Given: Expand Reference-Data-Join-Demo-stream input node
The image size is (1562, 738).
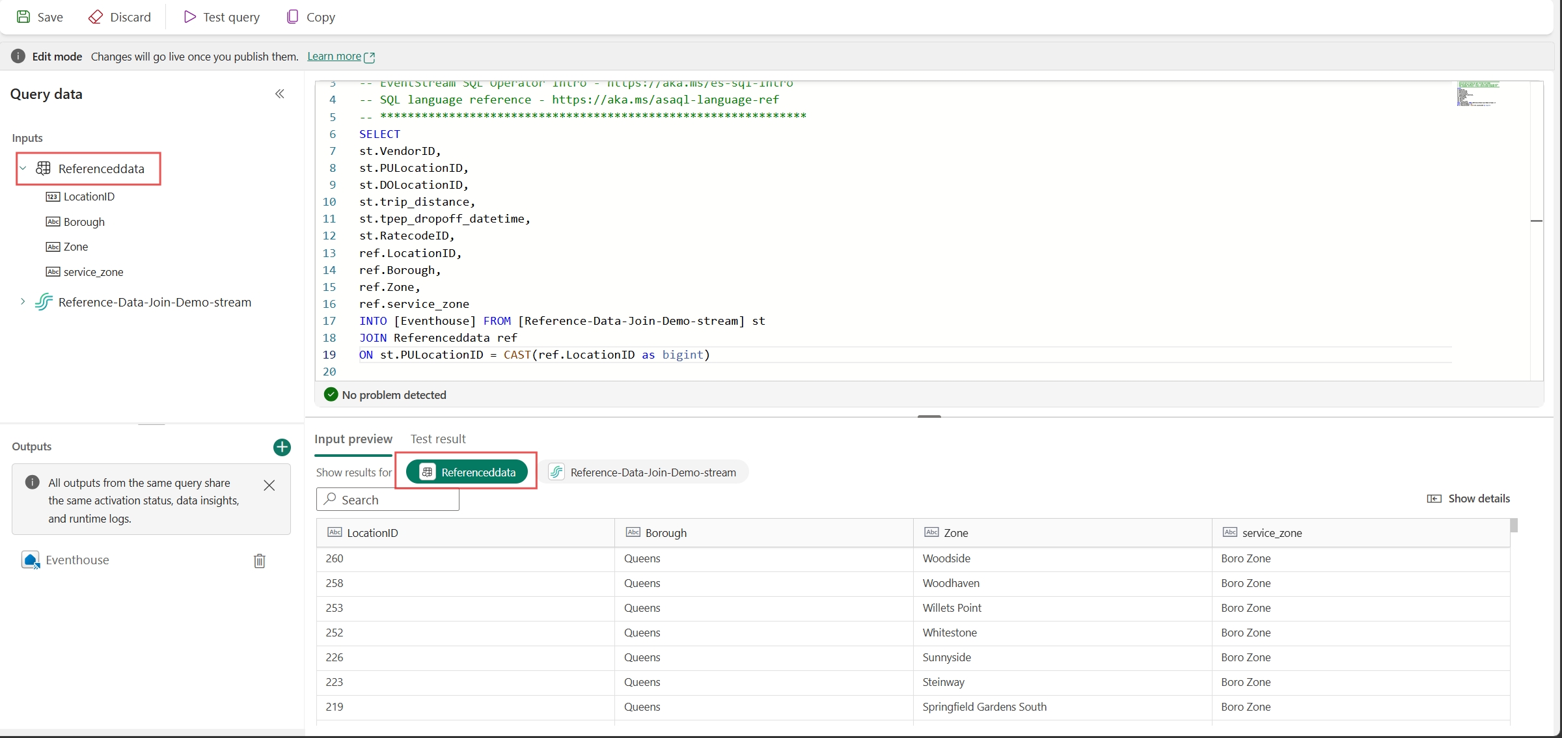Looking at the screenshot, I should pyautogui.click(x=23, y=302).
